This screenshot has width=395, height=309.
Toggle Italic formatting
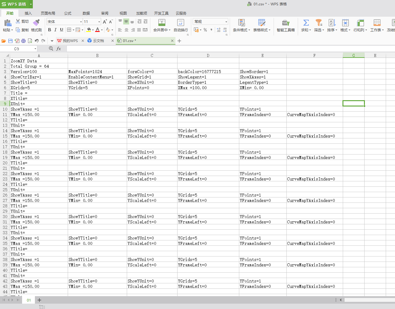(55, 30)
